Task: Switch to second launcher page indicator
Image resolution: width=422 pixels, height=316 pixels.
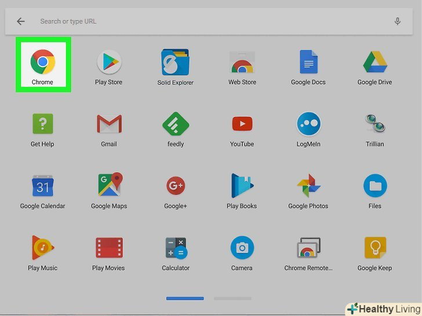Action: tap(232, 299)
